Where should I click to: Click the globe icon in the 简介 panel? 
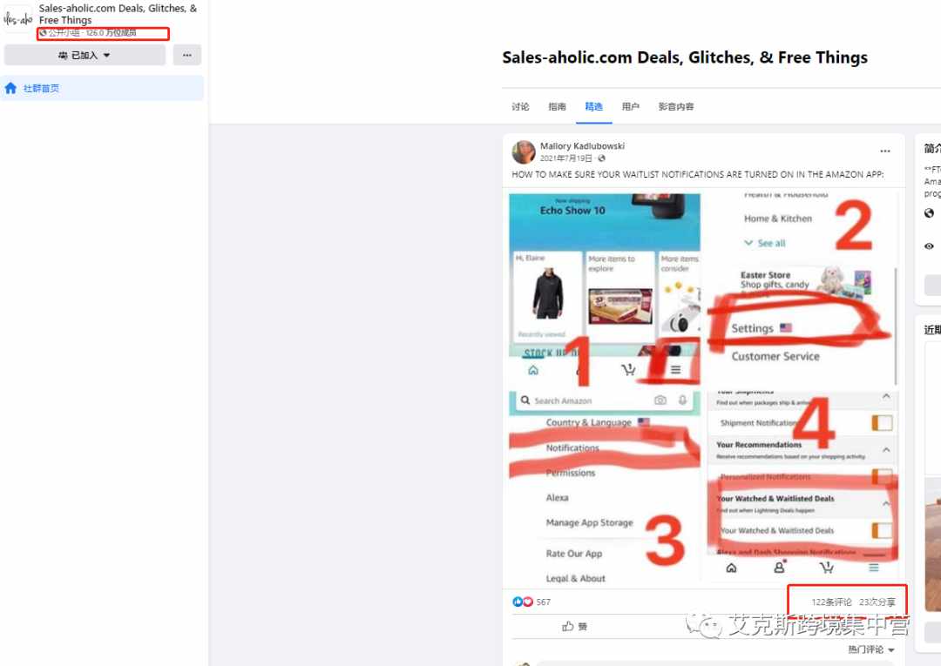[x=929, y=212]
